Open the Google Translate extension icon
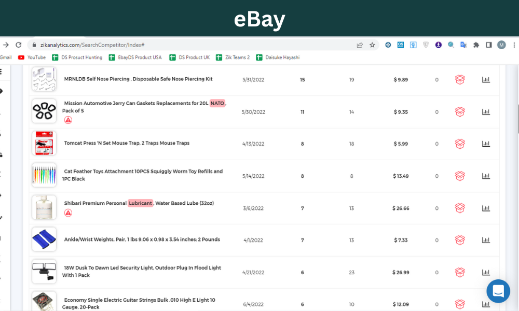Screen dimensions: 519x311 [463, 45]
